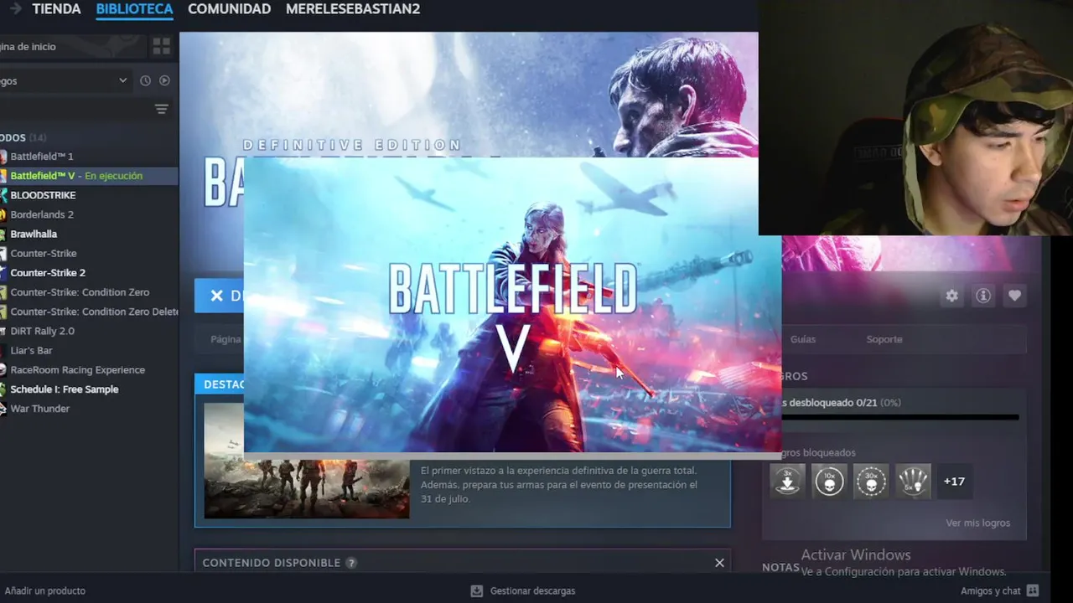Open Gestionar descargas

[x=532, y=590]
